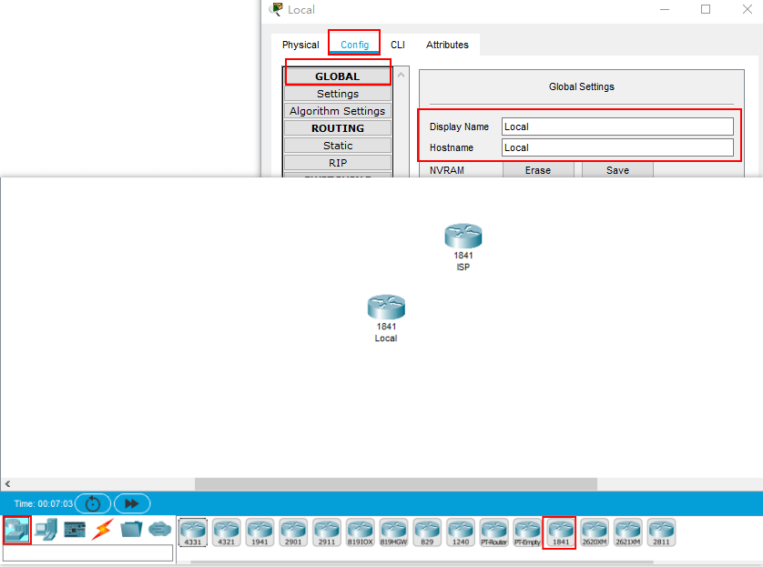The image size is (763, 567).
Task: Choose the PT-Router device
Action: pos(493,531)
